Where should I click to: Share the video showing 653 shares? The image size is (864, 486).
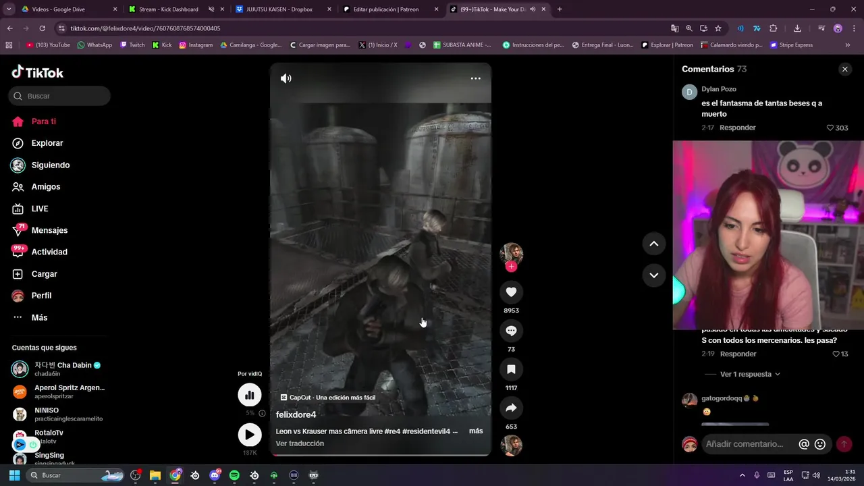[511, 408]
